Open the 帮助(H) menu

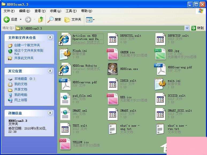pyautogui.click(x=87, y=11)
